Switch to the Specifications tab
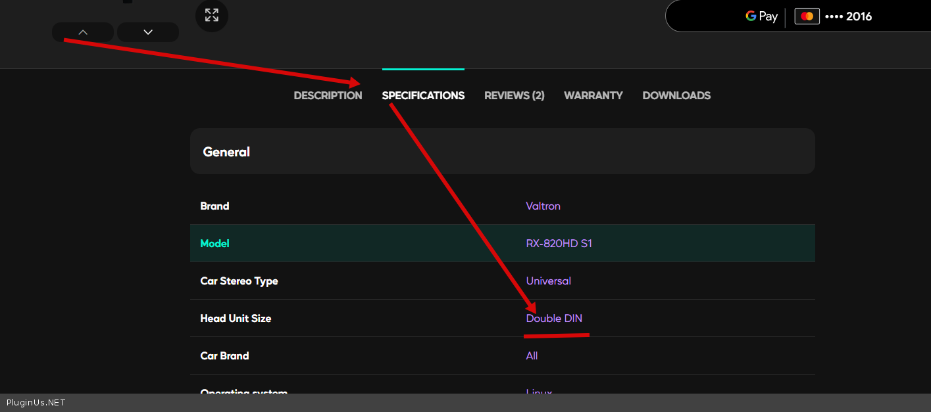Screen dimensions: 931x412 [x=423, y=95]
